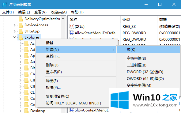Collapse the Explorer tree node
This screenshot has height=113, width=181.
[14, 37]
